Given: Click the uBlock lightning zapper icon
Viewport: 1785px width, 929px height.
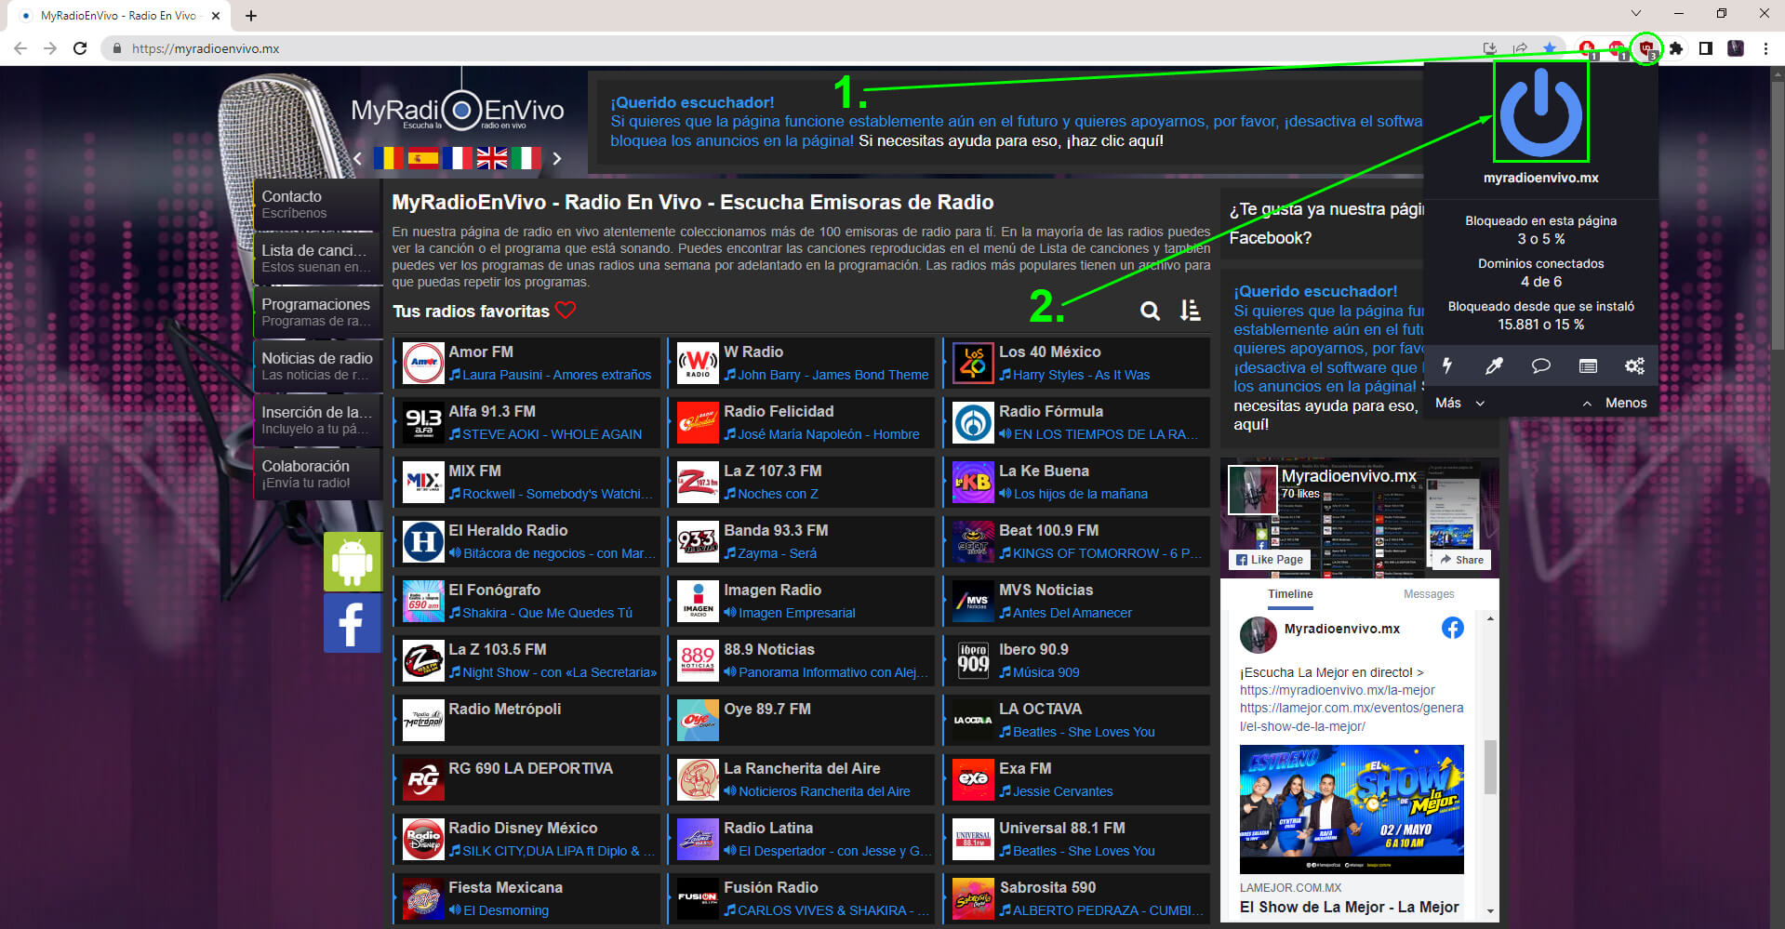Looking at the screenshot, I should coord(1447,365).
